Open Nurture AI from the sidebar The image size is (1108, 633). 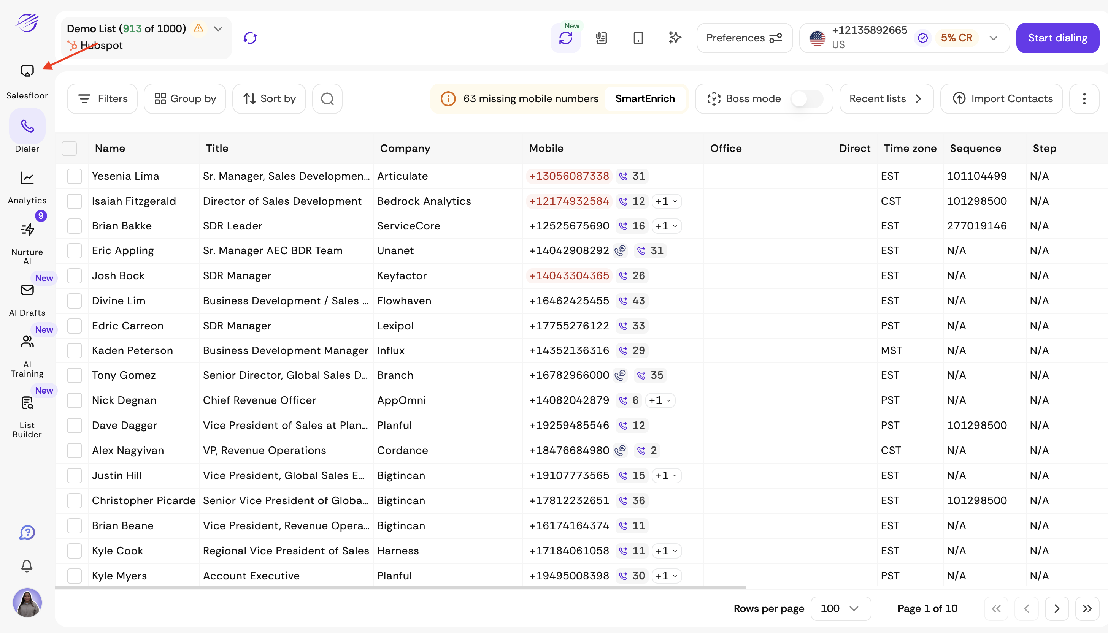click(x=27, y=229)
